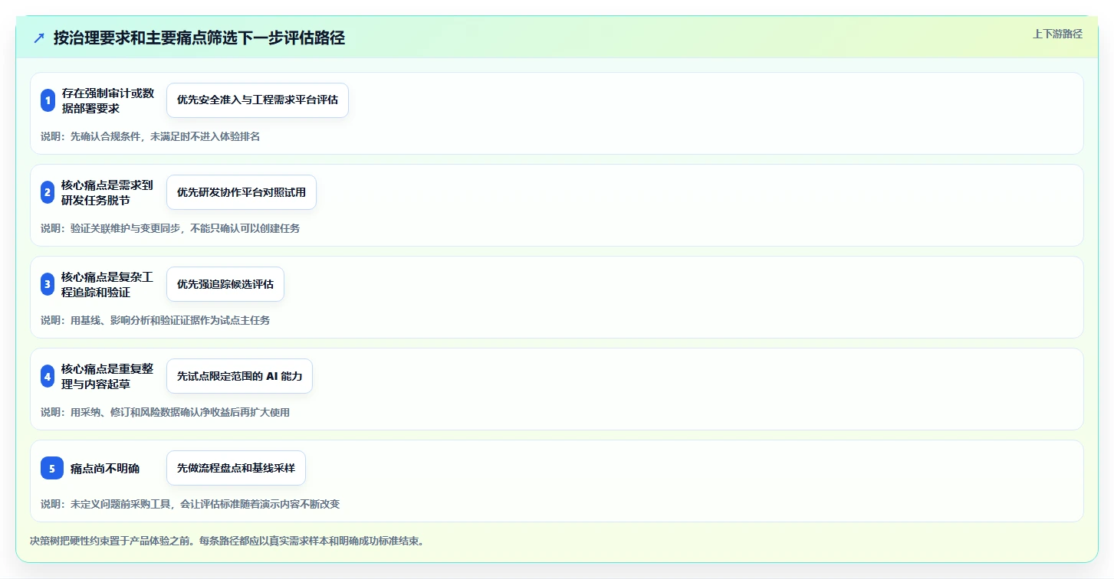1114x579 pixels.
Task: Click note 验证关联维护与变更同步
Action: (126, 228)
